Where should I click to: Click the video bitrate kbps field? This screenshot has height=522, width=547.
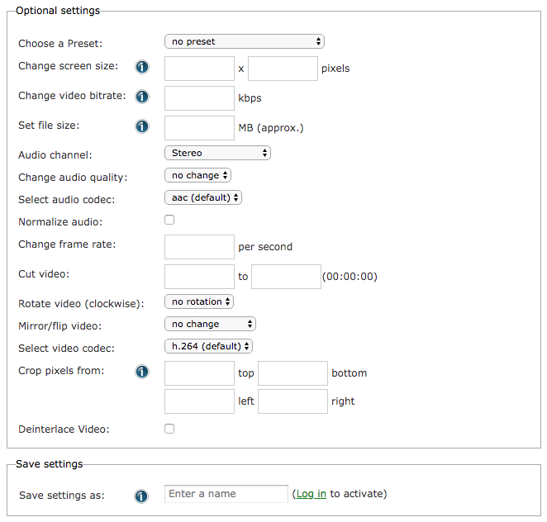[200, 98]
